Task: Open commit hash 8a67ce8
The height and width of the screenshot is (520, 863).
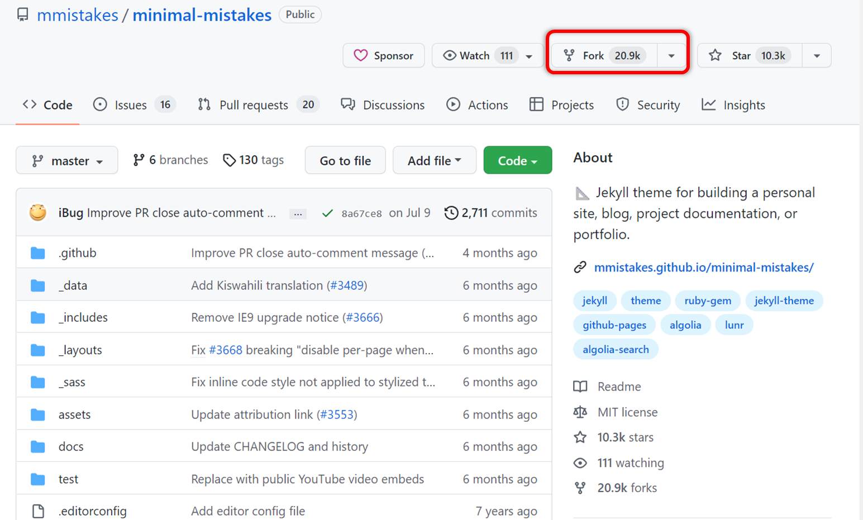Action: point(361,213)
